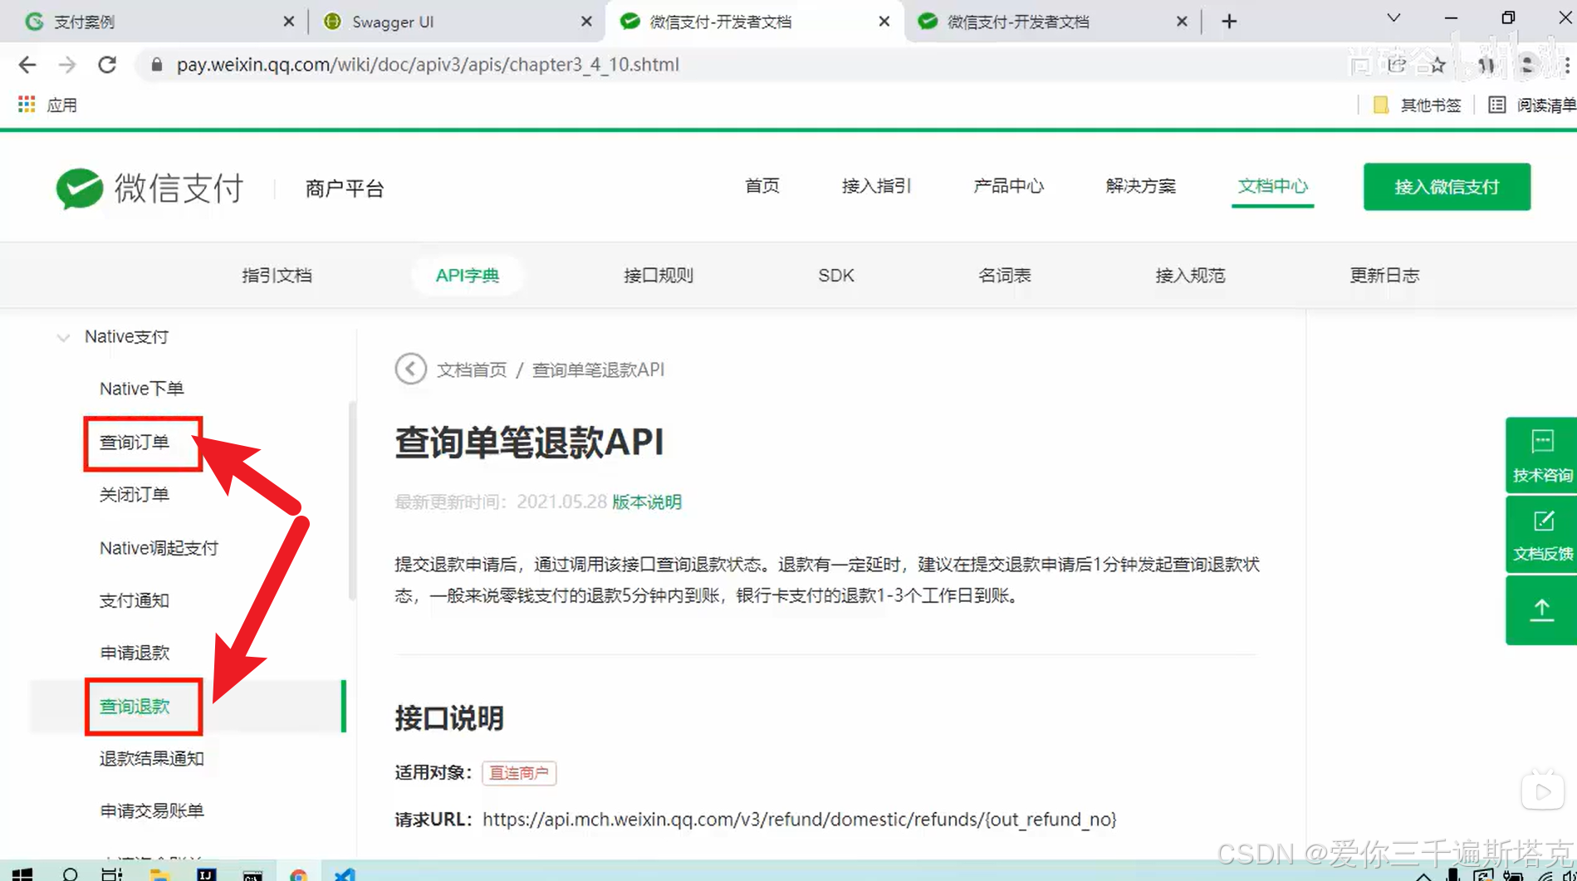This screenshot has width=1577, height=881.
Task: Open 申请退款 in the sidebar
Action: (135, 653)
